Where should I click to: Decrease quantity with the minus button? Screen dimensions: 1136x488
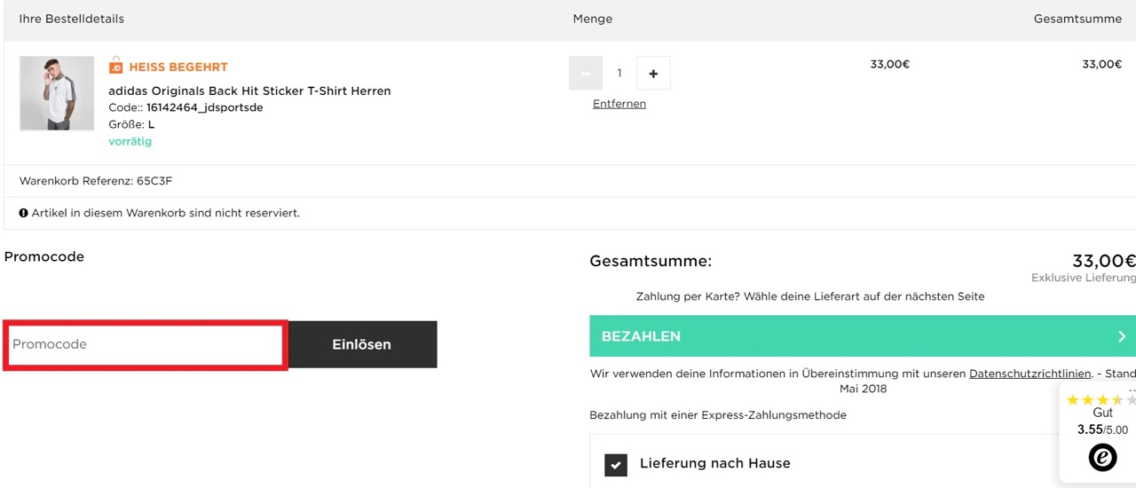(x=585, y=73)
